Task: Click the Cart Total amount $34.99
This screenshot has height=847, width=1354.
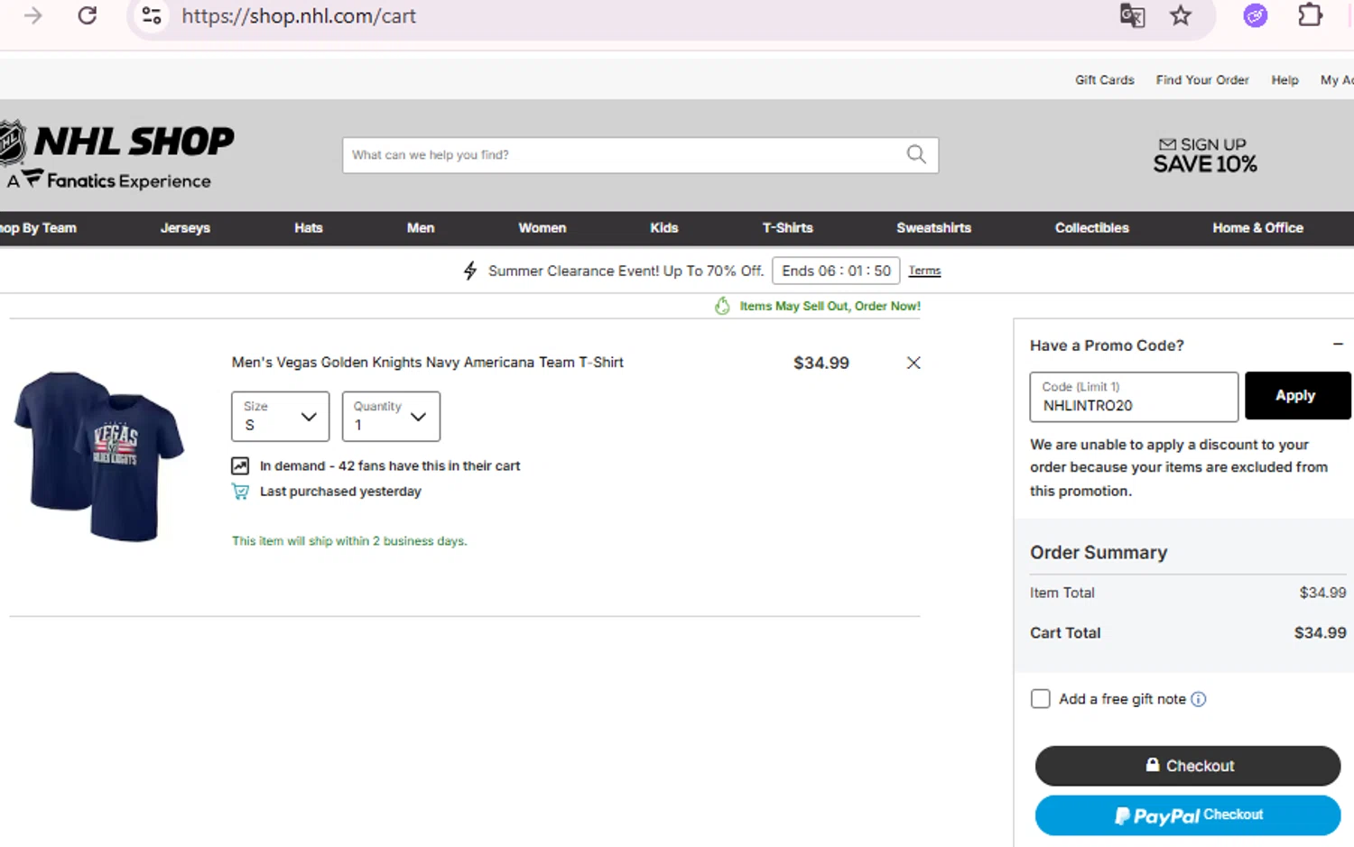Action: click(1320, 633)
